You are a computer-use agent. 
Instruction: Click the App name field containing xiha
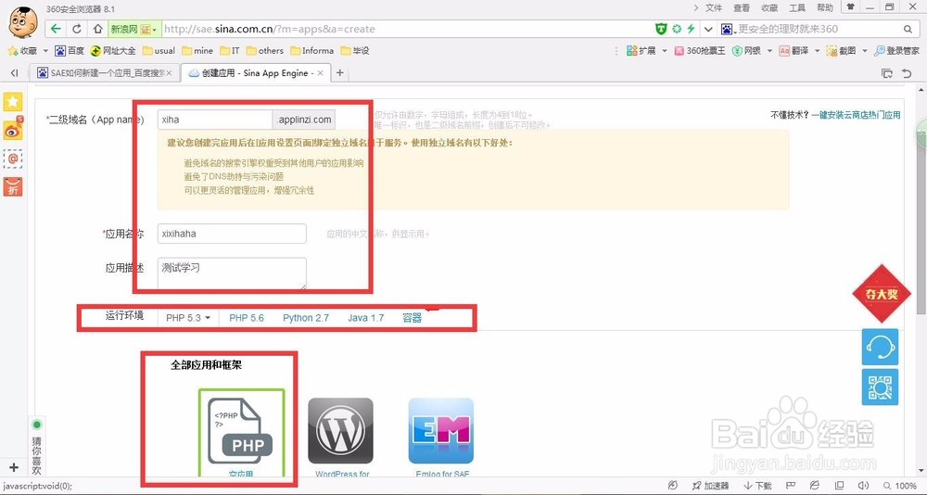[215, 120]
